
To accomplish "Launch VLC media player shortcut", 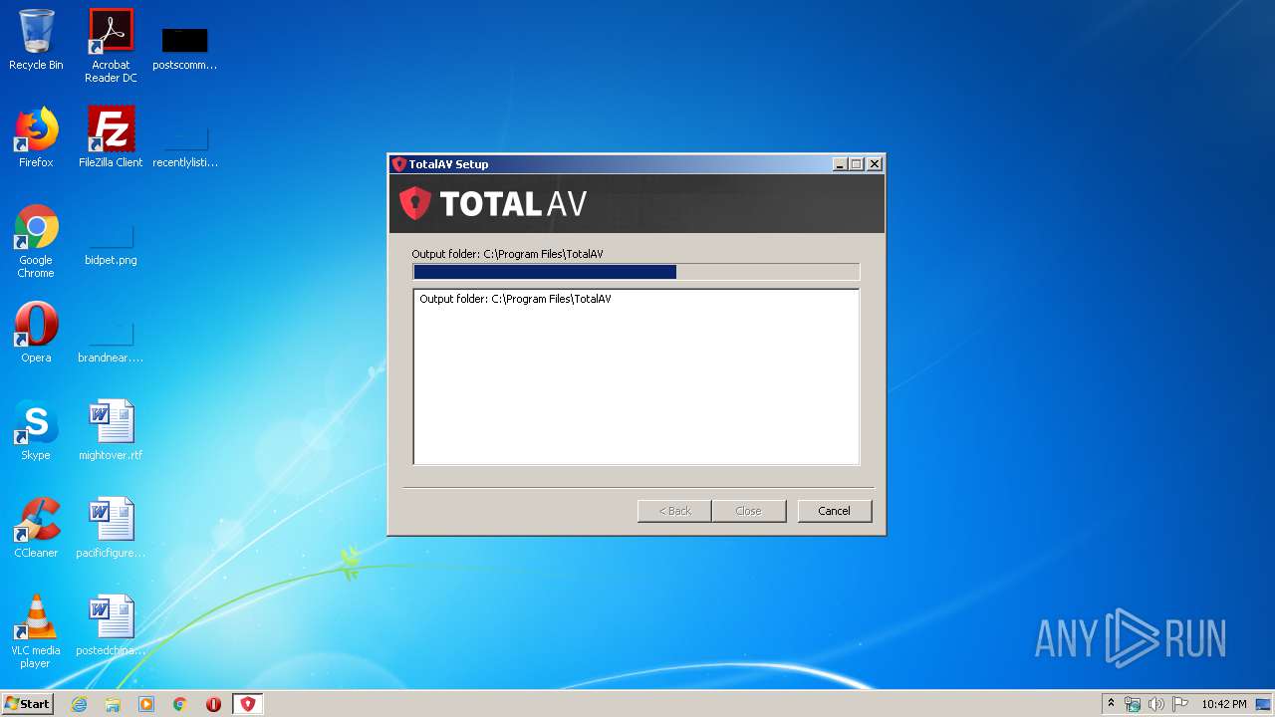I will (x=36, y=631).
